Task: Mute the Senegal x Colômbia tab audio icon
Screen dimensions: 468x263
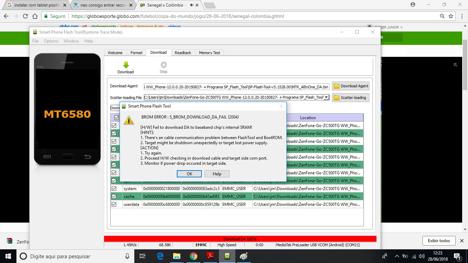Action: tap(191, 5)
